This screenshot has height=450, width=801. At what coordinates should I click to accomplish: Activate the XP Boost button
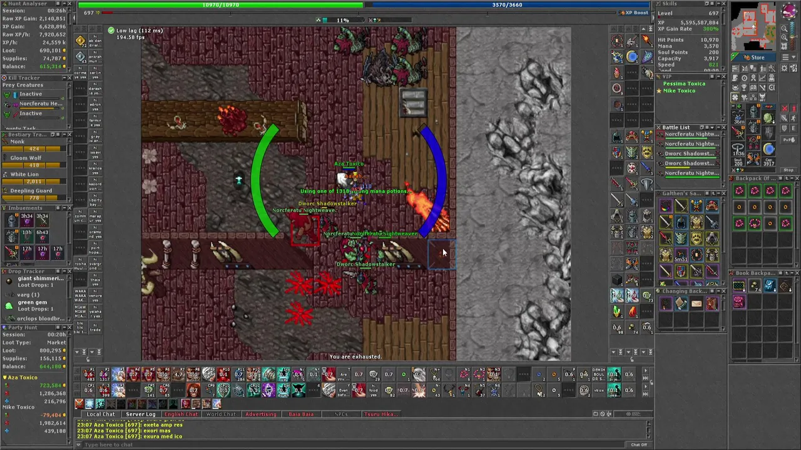pos(633,12)
